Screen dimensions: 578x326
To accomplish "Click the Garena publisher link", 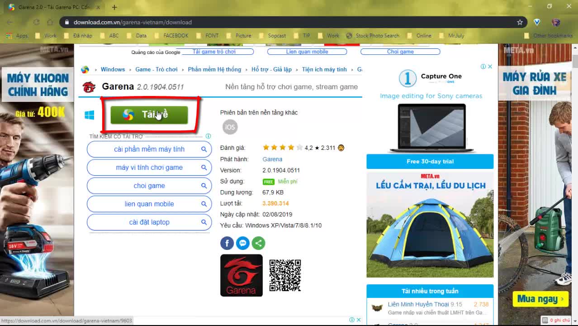I will click(x=272, y=159).
